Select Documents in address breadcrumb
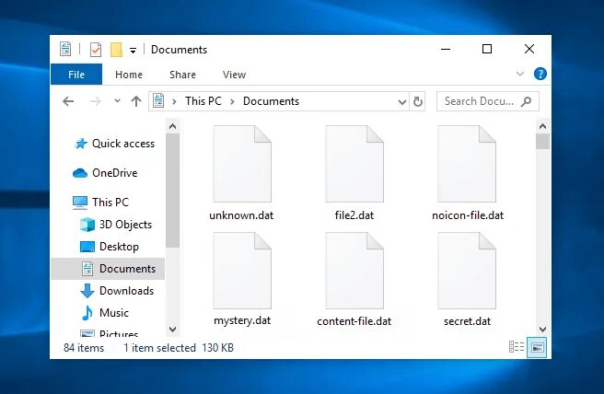The width and height of the screenshot is (604, 394). pos(271,101)
